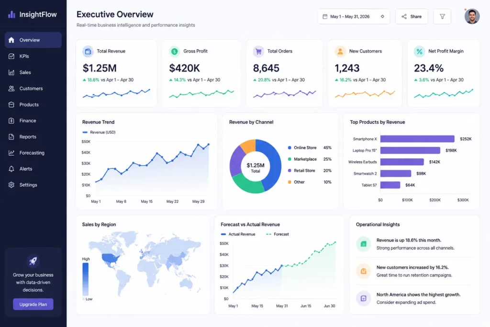The height and width of the screenshot is (327, 490).
Task: Click the North America growth insight icon
Action: tap(364, 298)
